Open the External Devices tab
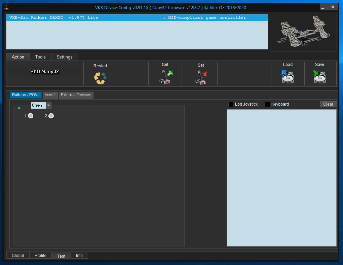The height and width of the screenshot is (265, 343). (x=76, y=95)
